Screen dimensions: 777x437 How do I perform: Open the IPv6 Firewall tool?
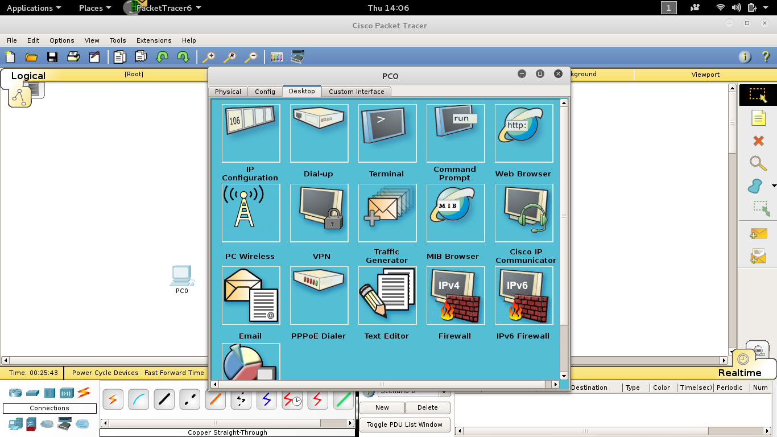(x=523, y=295)
